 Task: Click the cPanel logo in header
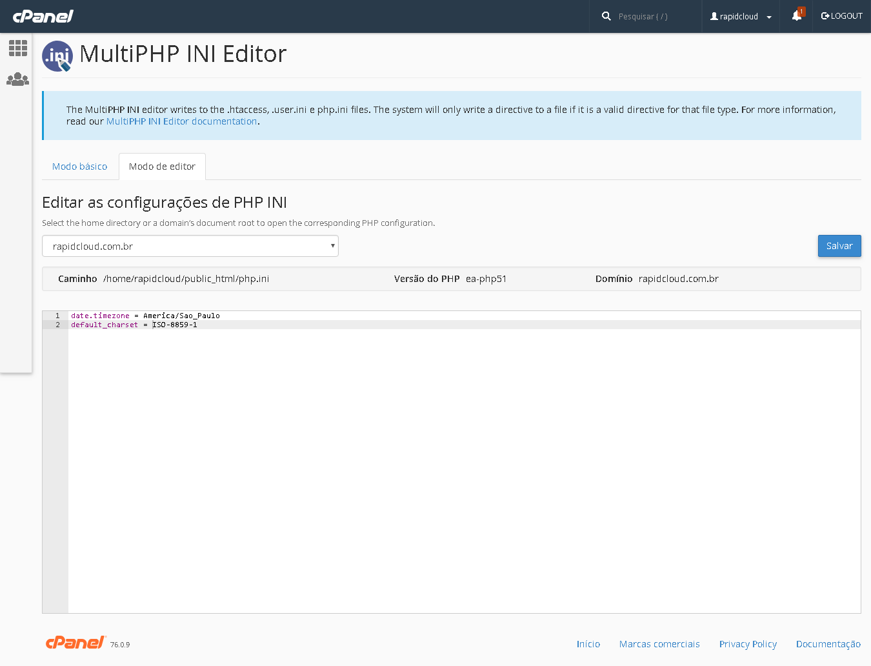(x=43, y=16)
